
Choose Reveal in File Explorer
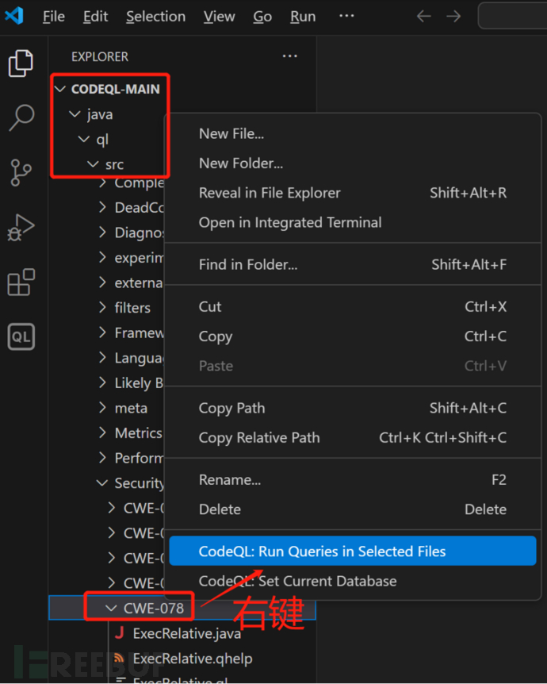coord(270,193)
